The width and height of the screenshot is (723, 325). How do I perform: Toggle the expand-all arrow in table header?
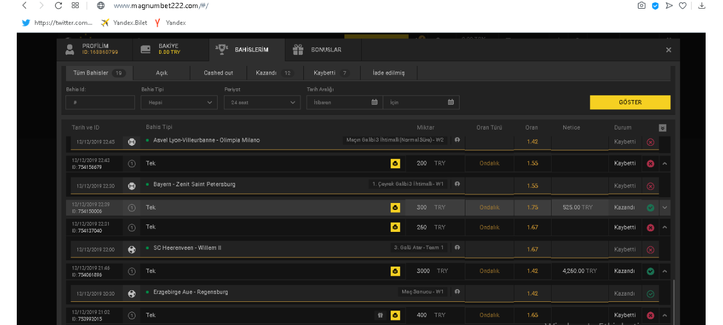point(663,128)
